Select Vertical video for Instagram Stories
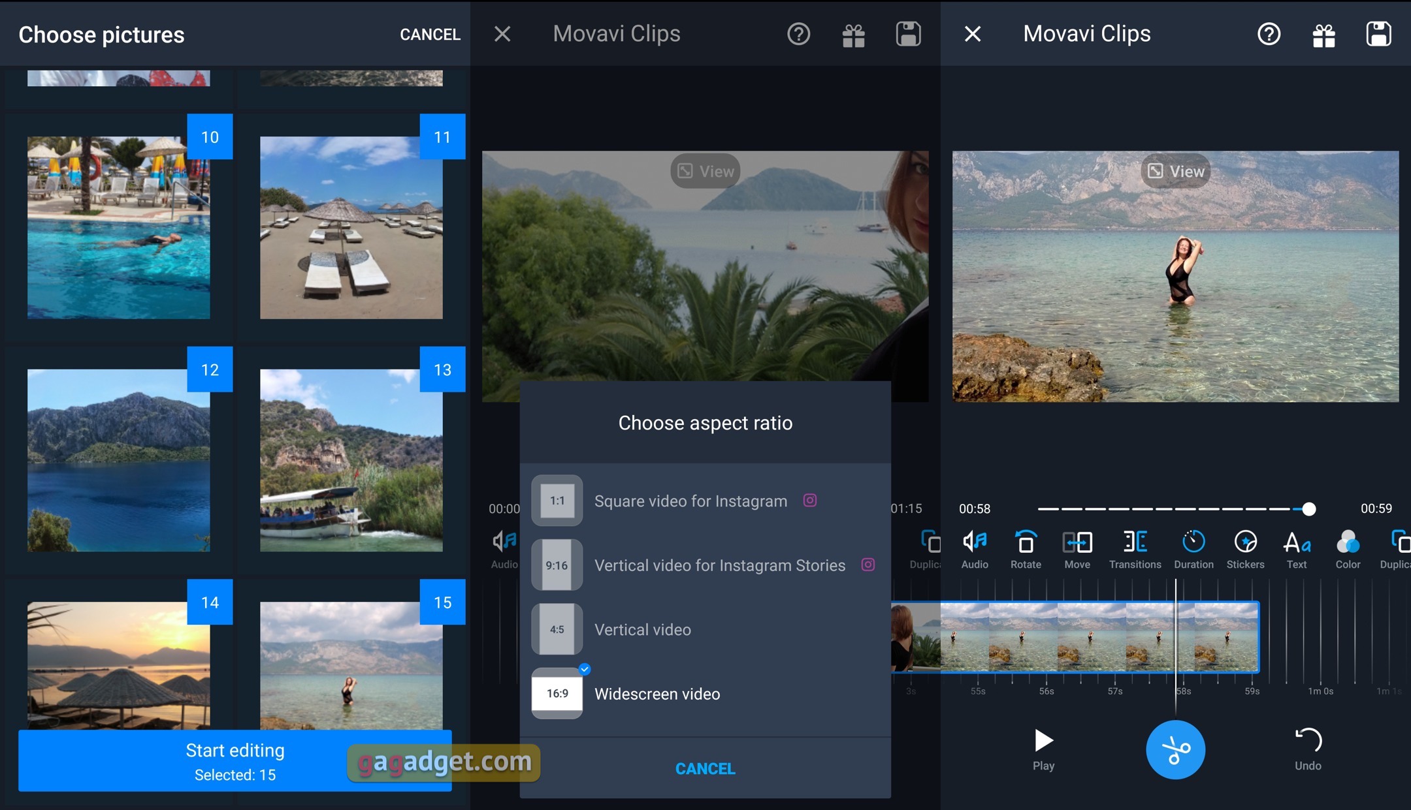 pyautogui.click(x=705, y=564)
